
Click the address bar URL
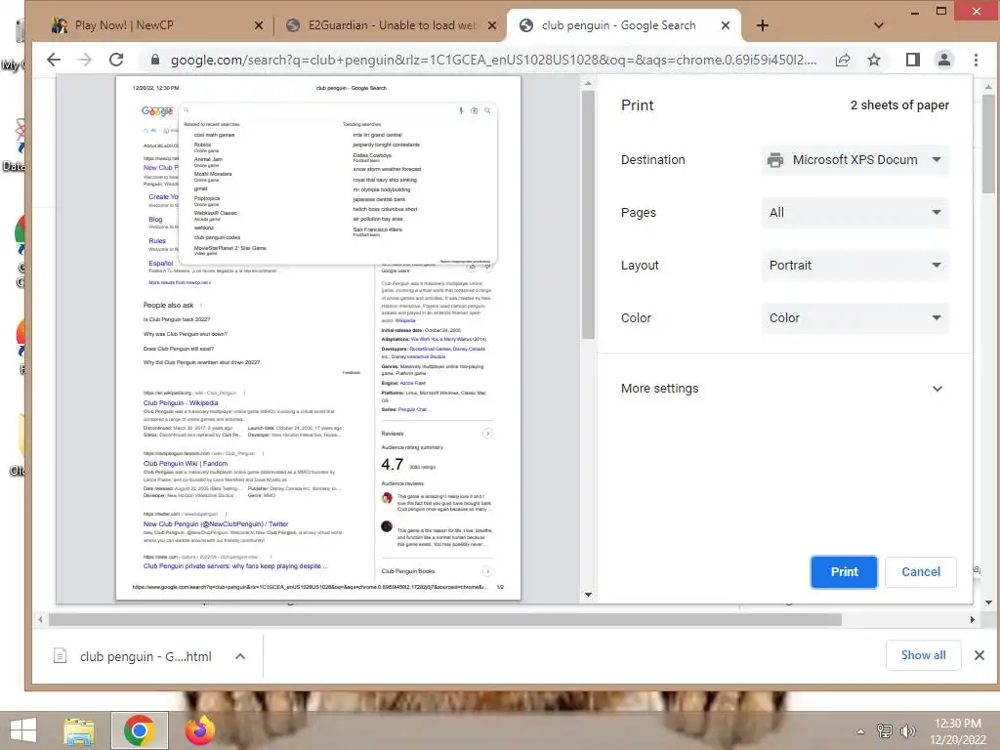tap(493, 60)
